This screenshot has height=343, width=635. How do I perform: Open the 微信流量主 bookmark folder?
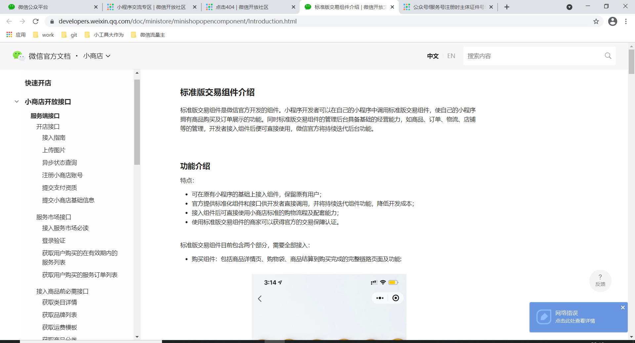coord(148,35)
